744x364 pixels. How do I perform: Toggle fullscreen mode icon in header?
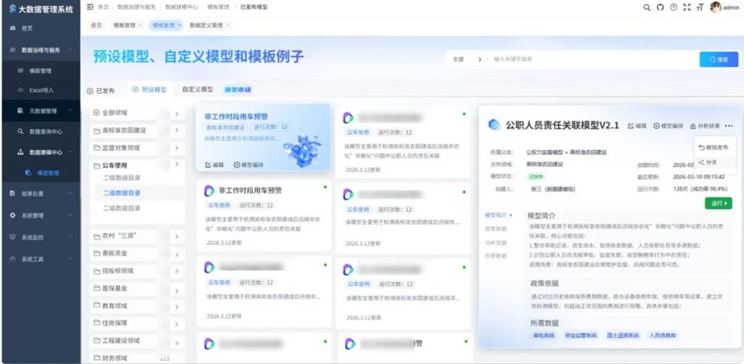687,8
